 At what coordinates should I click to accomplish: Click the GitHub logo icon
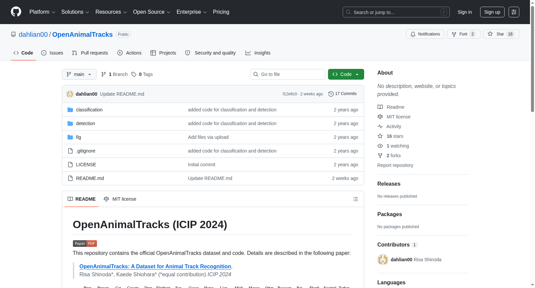[x=16, y=12]
